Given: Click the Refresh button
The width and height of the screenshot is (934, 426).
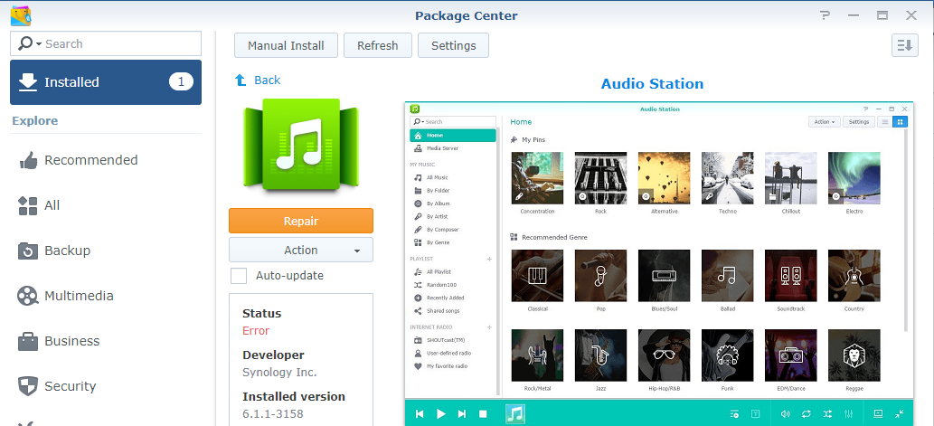Looking at the screenshot, I should click(x=378, y=45).
